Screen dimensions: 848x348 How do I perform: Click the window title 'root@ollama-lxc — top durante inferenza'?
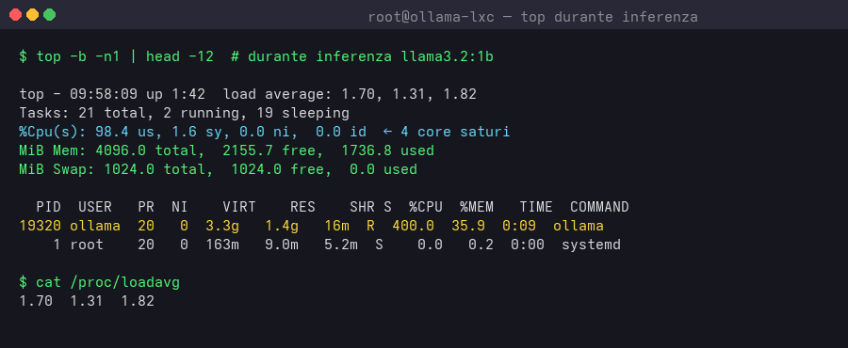click(x=532, y=17)
